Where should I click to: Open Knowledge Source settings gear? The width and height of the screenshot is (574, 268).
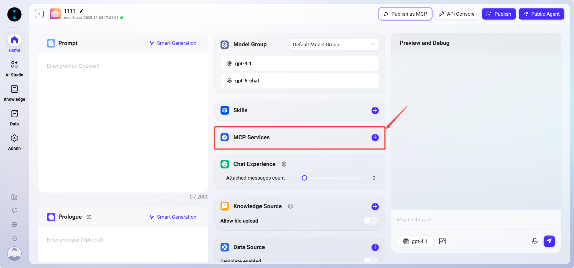point(290,206)
